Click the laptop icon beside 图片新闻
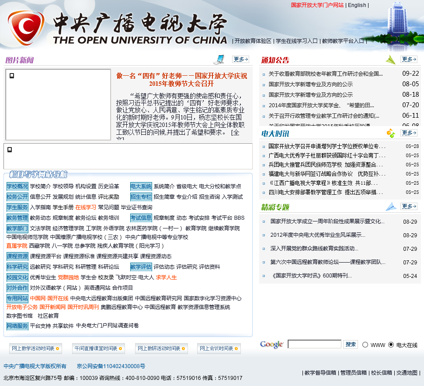 click(x=219, y=60)
